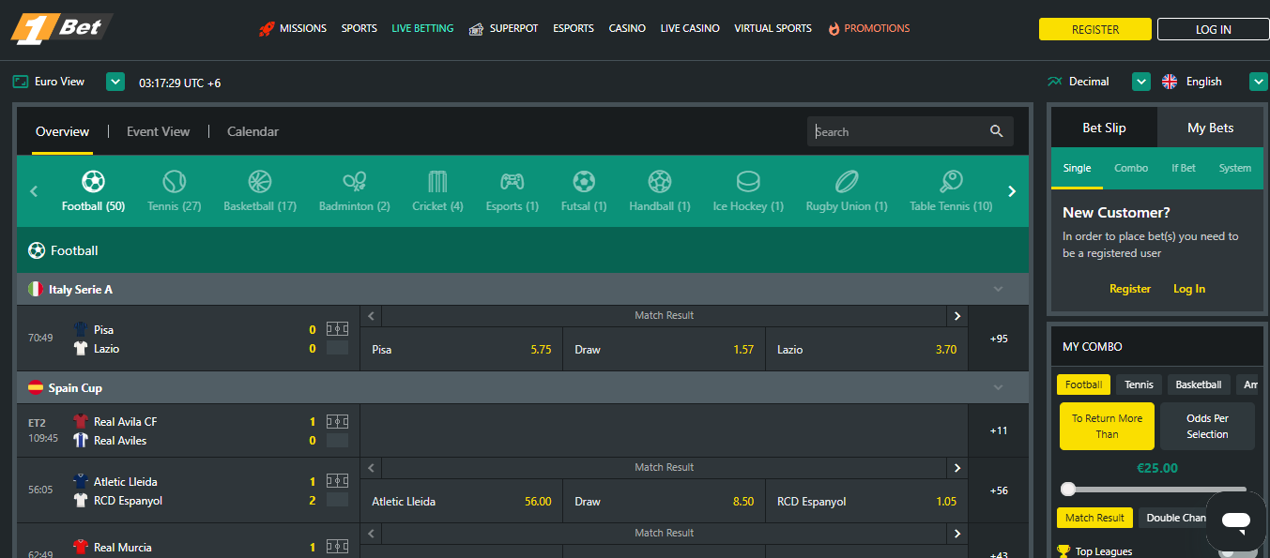Collapse the Italy Serie A section

point(998,289)
